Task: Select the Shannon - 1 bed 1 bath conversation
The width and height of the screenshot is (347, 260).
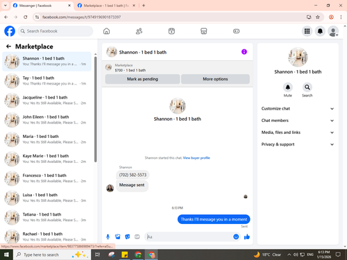Action: coord(46,61)
